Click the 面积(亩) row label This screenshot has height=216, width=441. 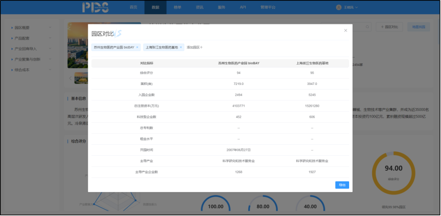[147, 84]
